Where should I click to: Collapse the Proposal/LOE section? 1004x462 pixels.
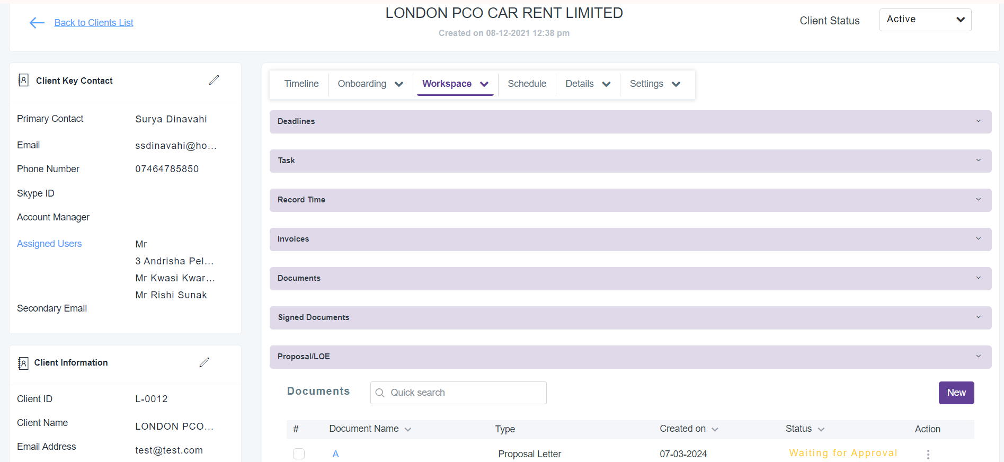tap(630, 357)
